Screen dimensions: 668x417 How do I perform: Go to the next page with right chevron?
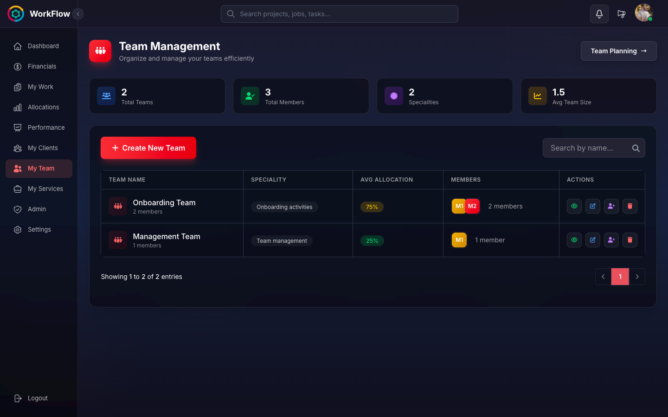point(637,277)
